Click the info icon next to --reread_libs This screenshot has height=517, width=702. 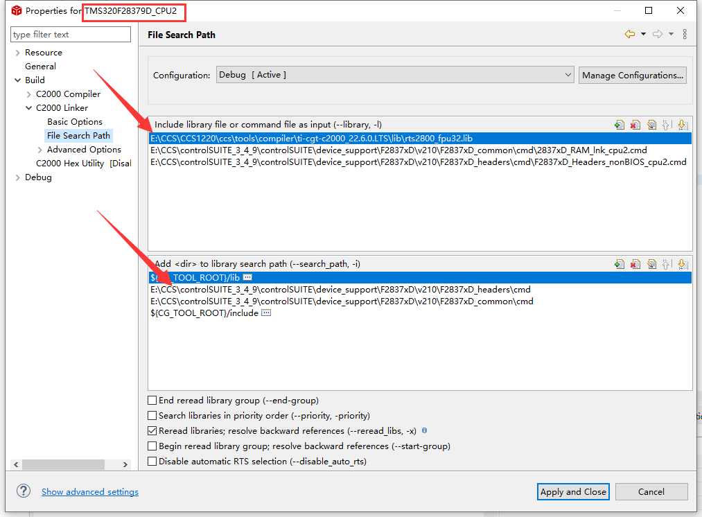point(424,430)
